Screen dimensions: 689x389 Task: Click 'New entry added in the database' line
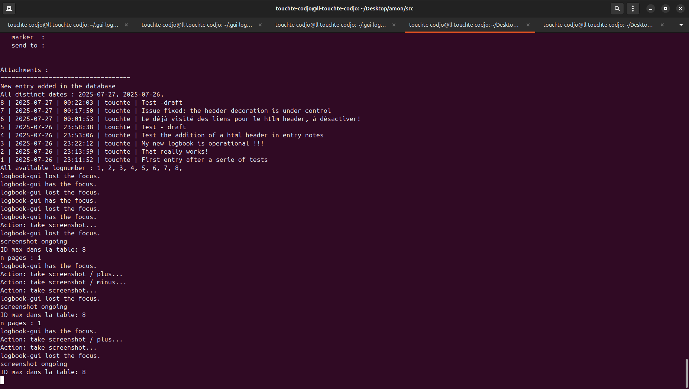tap(58, 86)
